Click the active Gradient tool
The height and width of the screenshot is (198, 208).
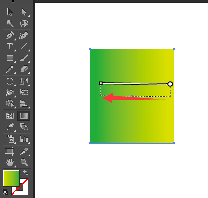pos(24,116)
